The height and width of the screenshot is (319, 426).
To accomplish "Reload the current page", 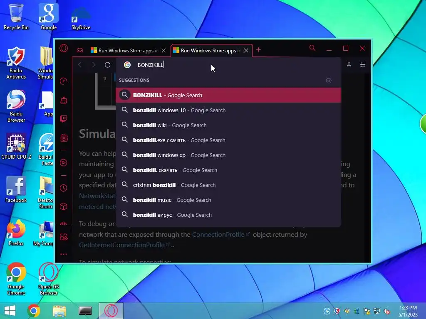I will pos(108,65).
